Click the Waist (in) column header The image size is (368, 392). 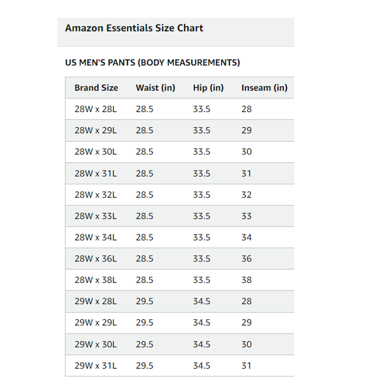coord(155,88)
